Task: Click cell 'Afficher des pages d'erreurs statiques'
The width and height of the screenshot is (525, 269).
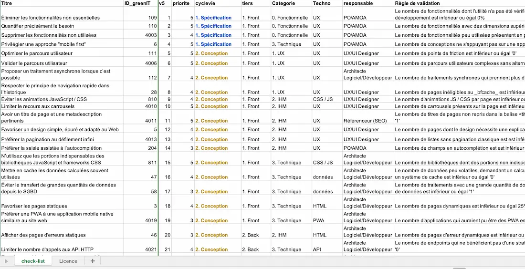Action: [62, 231]
